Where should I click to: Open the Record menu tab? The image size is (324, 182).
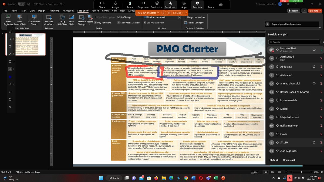[x=95, y=11]
